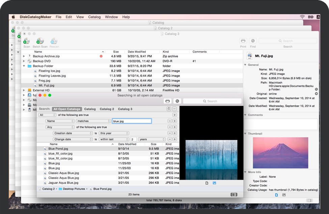The image size is (329, 214).
Task: Click the printer icon in the search window
Action: pyautogui.click(x=167, y=101)
